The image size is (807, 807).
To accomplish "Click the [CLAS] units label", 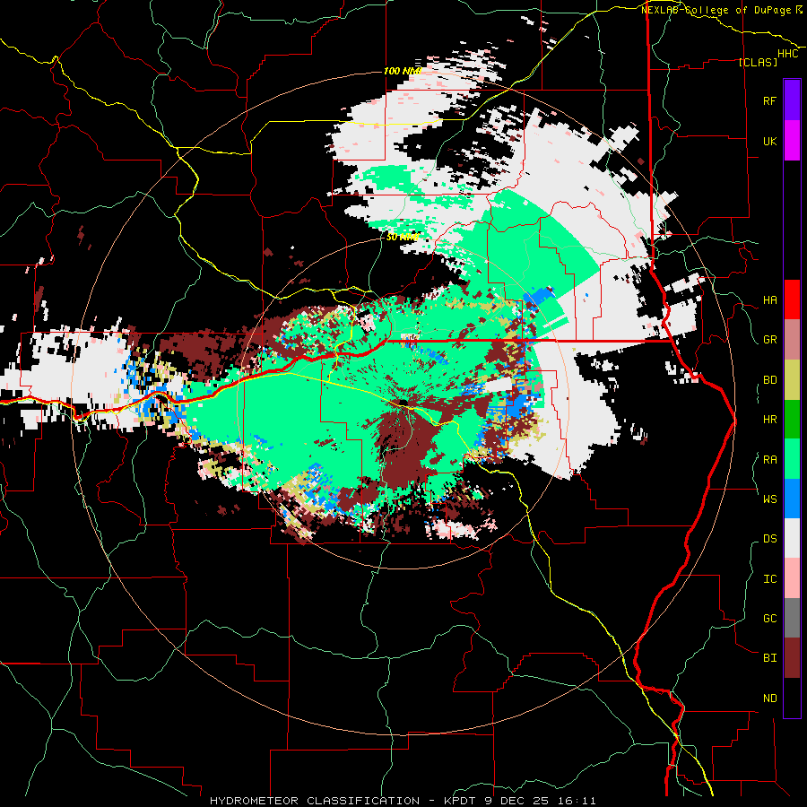I will 758,62.
